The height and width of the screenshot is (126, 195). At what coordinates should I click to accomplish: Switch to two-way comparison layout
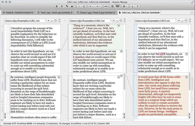pos(113,6)
